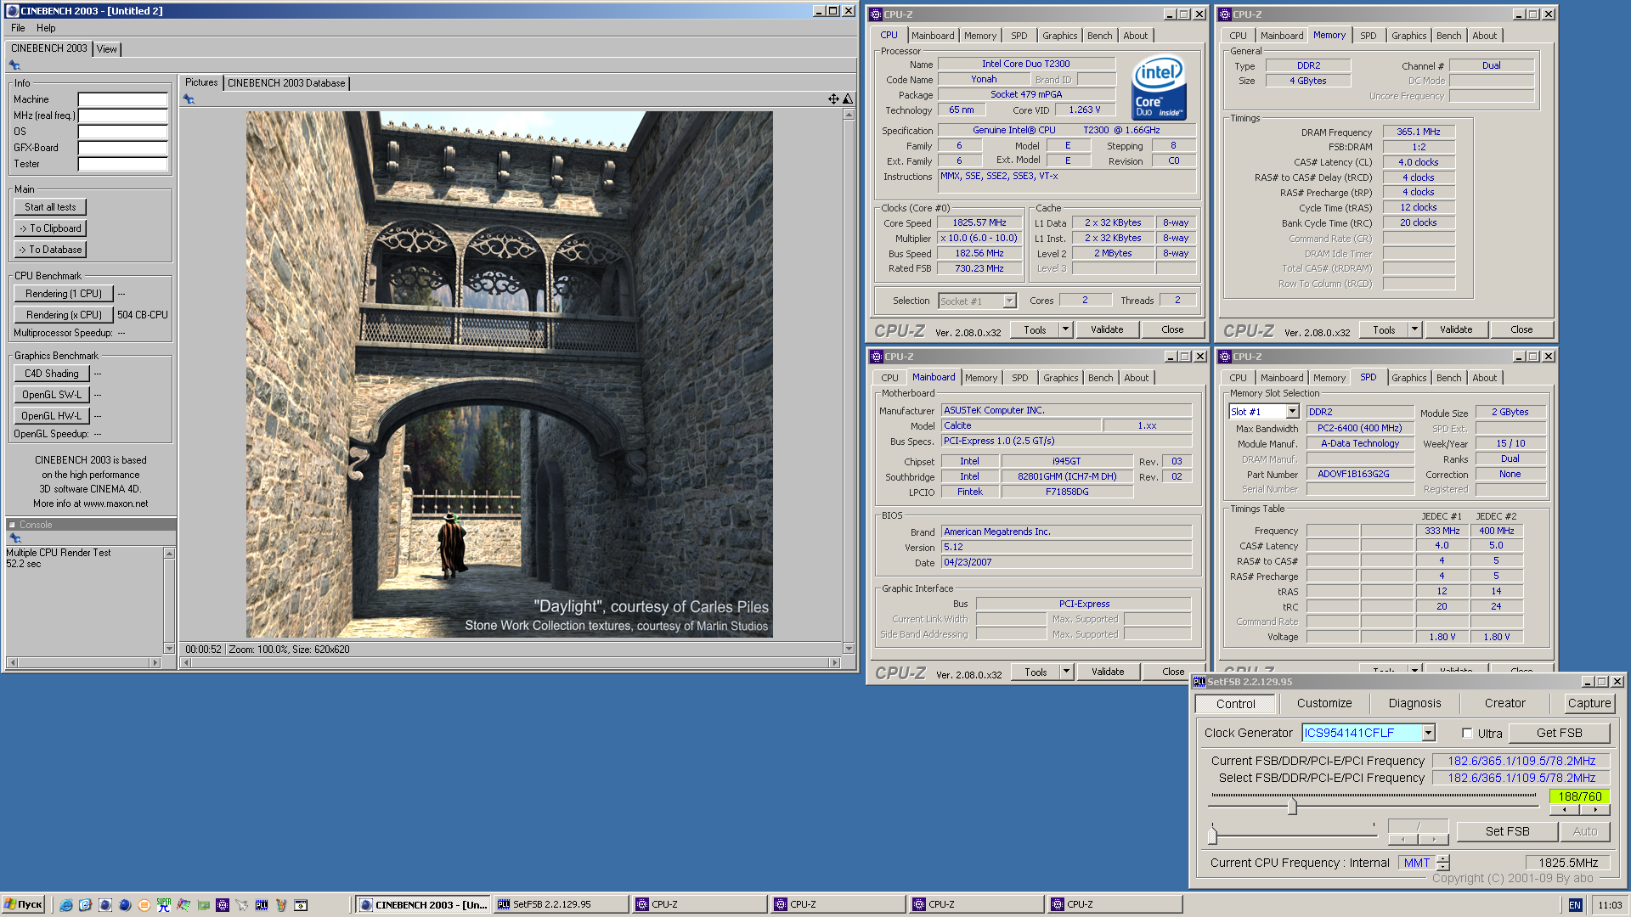This screenshot has width=1631, height=917.
Task: Click the GFX-Board input field
Action: [x=122, y=148]
